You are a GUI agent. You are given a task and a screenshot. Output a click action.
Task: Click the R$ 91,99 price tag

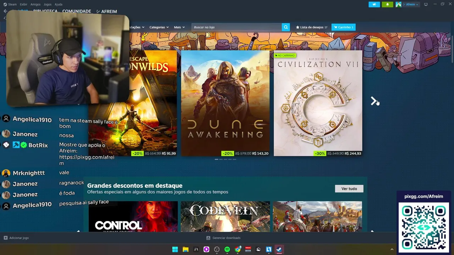(168, 153)
